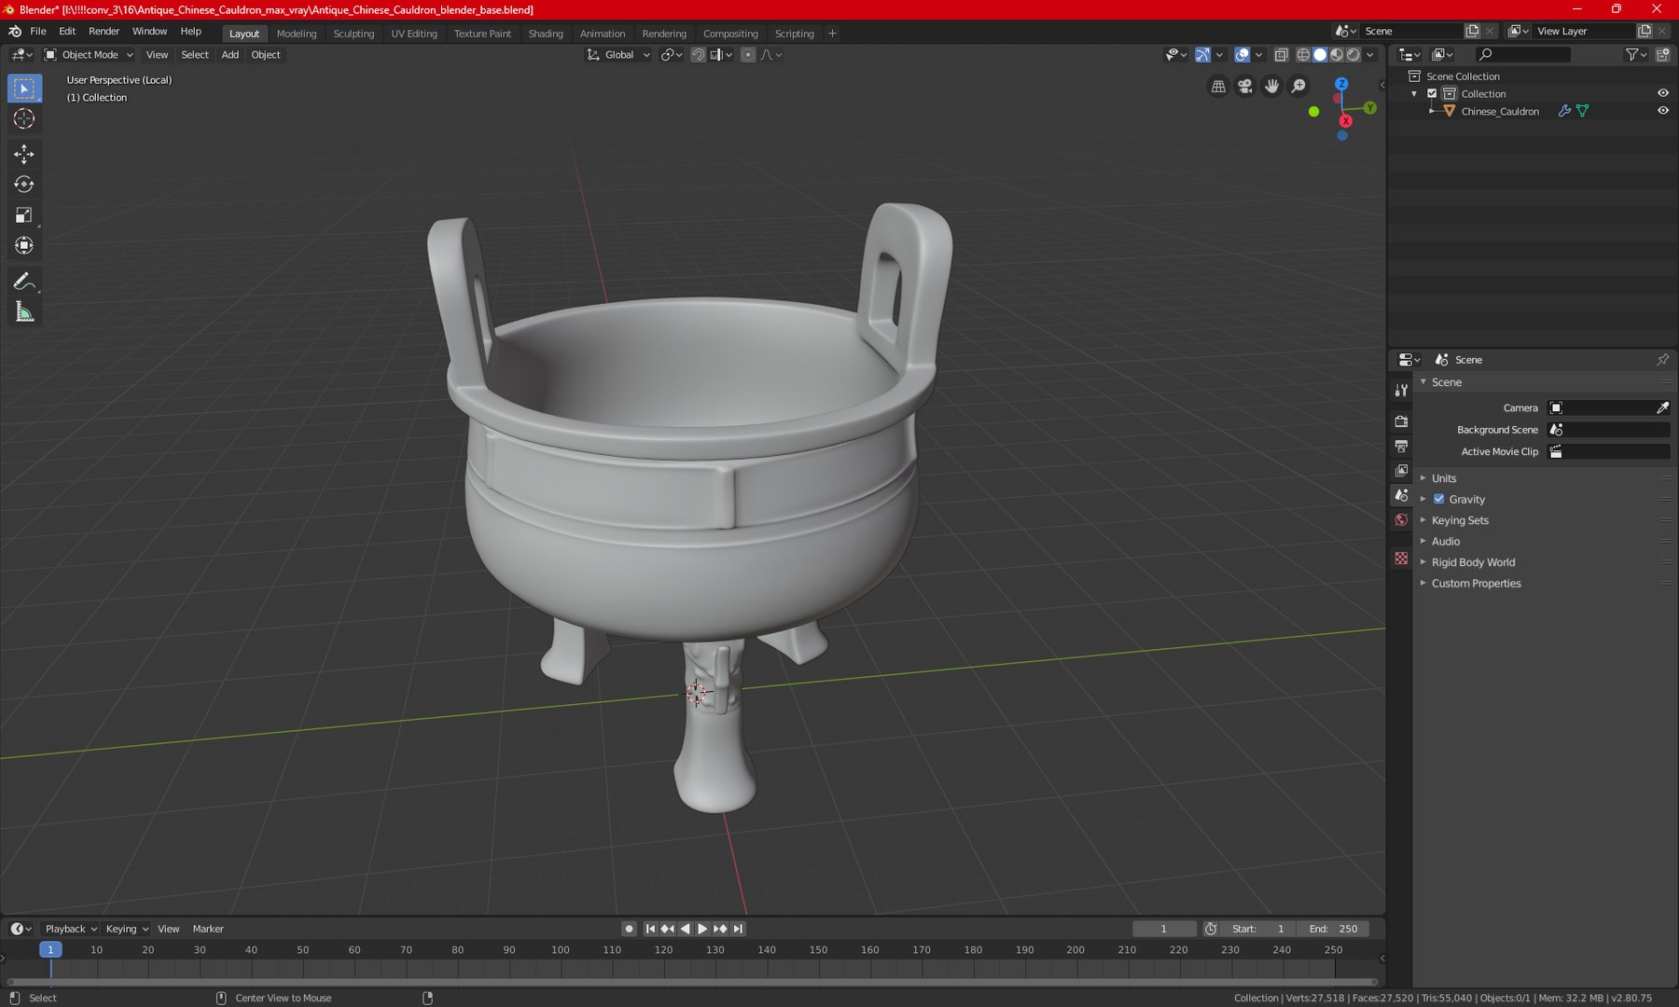Hide Collection using its eye icon

[x=1662, y=93]
